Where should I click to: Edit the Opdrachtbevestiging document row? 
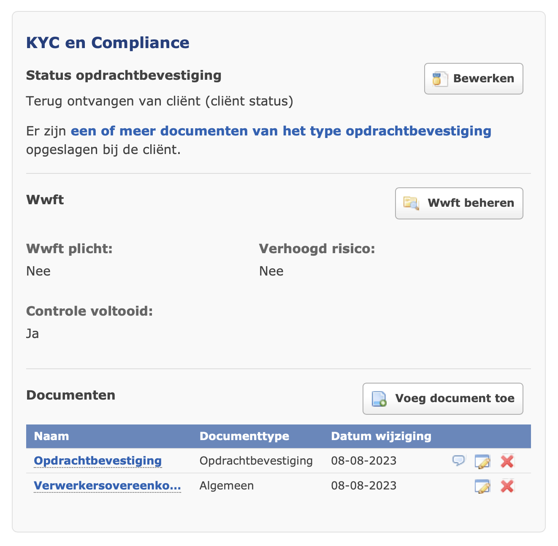click(x=482, y=461)
